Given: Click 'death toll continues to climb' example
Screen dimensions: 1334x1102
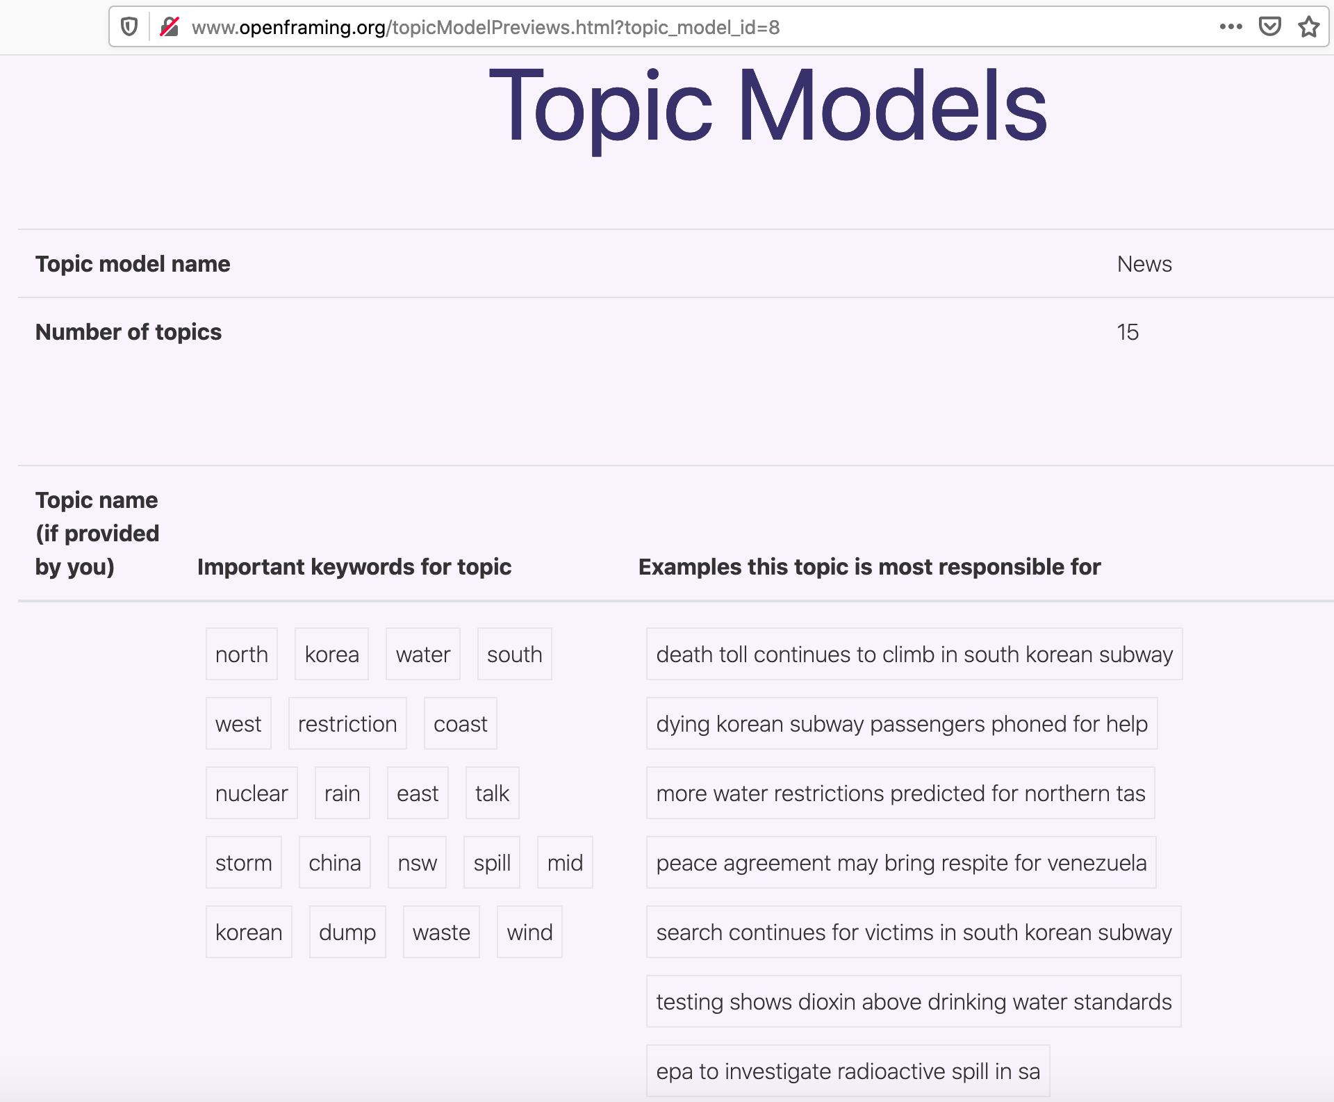Looking at the screenshot, I should click(x=914, y=655).
